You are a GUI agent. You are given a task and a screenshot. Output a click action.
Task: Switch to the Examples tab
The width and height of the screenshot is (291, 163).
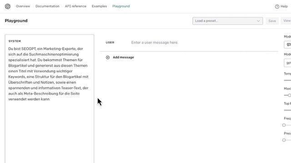[x=99, y=6]
